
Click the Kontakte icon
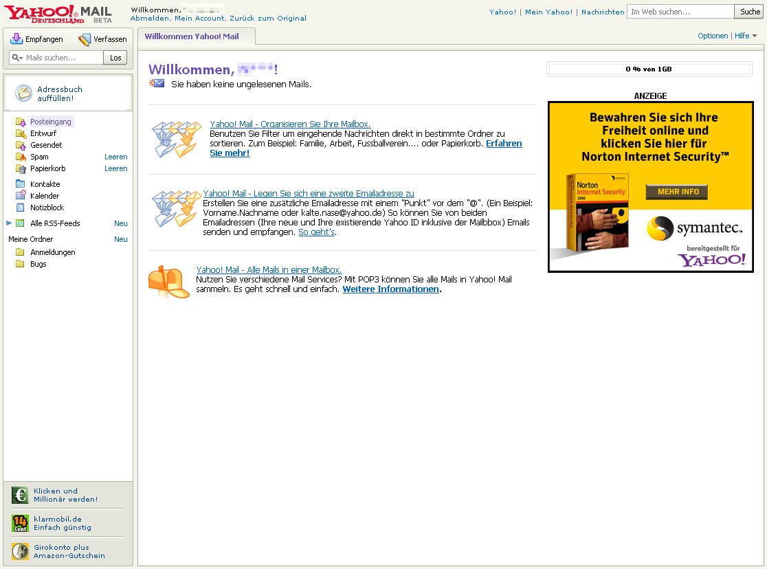(20, 184)
